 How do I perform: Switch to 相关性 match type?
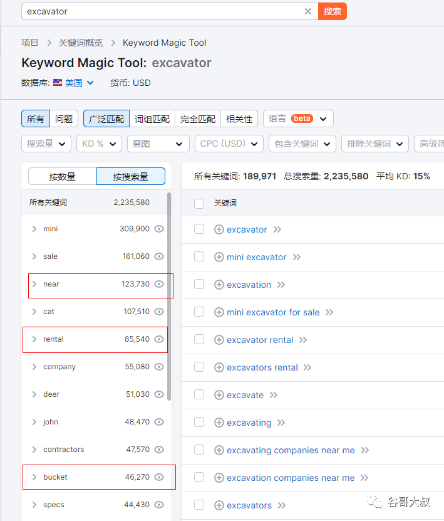239,118
